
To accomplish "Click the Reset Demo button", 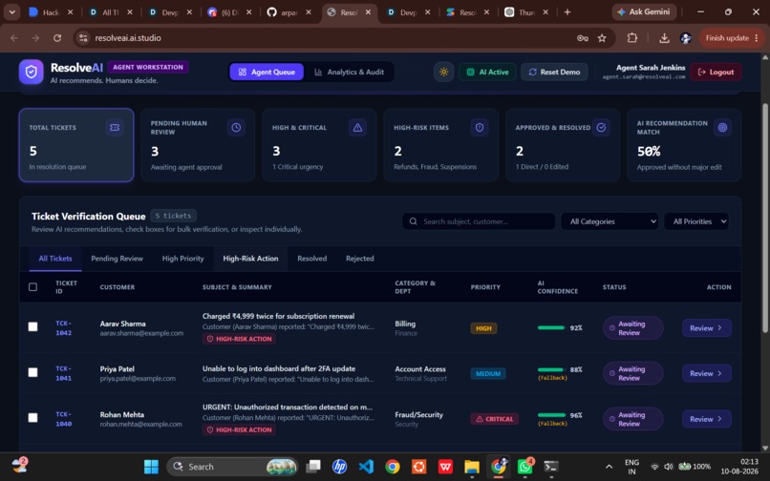I will pos(554,72).
